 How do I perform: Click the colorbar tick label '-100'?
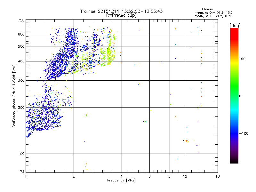pos(244,133)
